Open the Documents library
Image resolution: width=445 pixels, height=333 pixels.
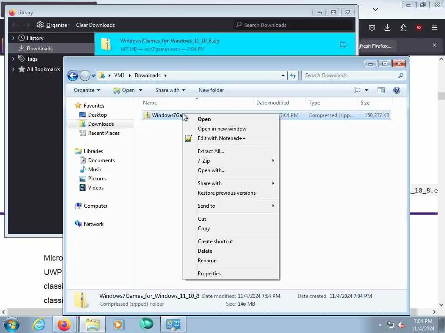click(x=97, y=160)
